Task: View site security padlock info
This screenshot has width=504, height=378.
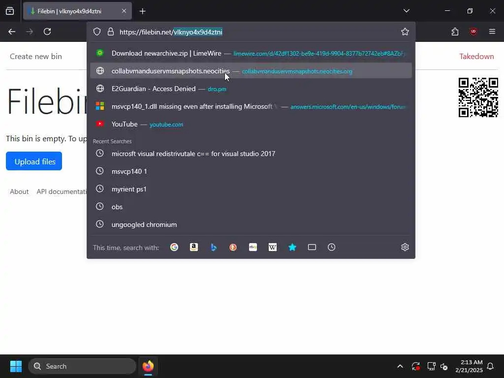Action: (x=111, y=32)
